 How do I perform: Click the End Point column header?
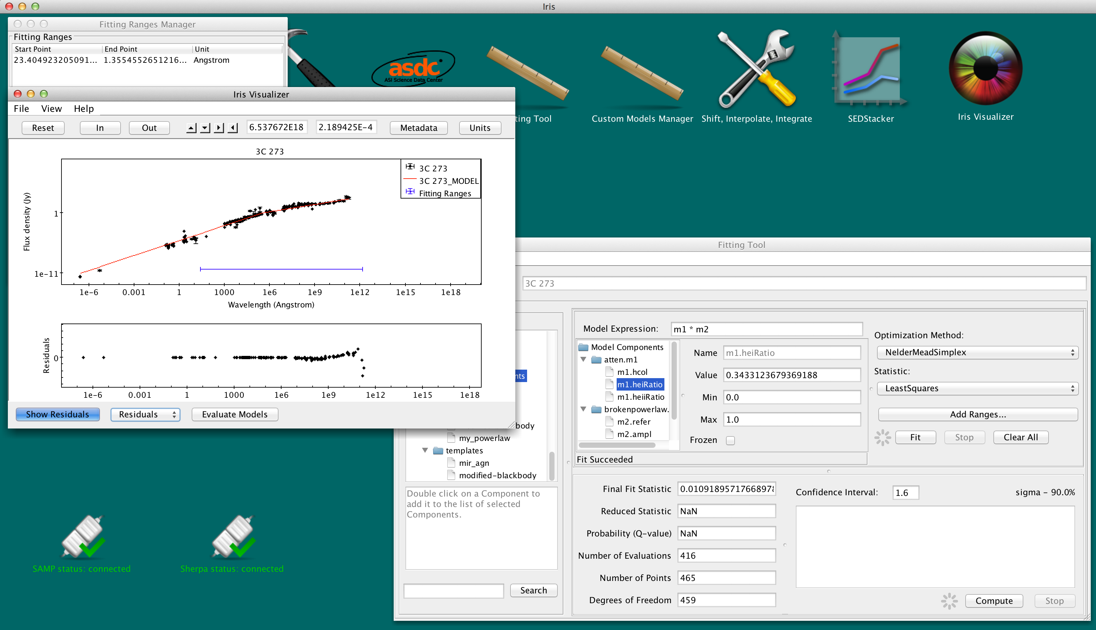pos(147,49)
